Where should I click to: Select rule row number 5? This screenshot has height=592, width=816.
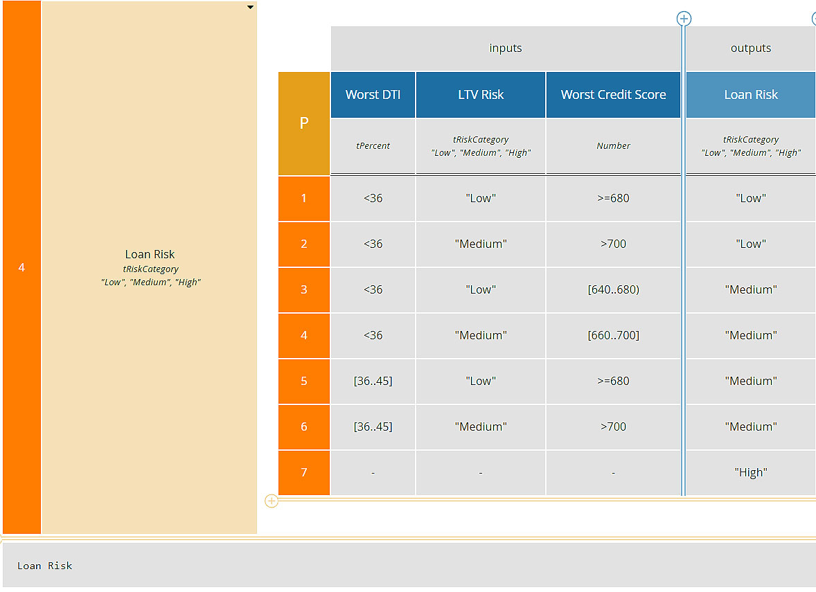click(304, 382)
